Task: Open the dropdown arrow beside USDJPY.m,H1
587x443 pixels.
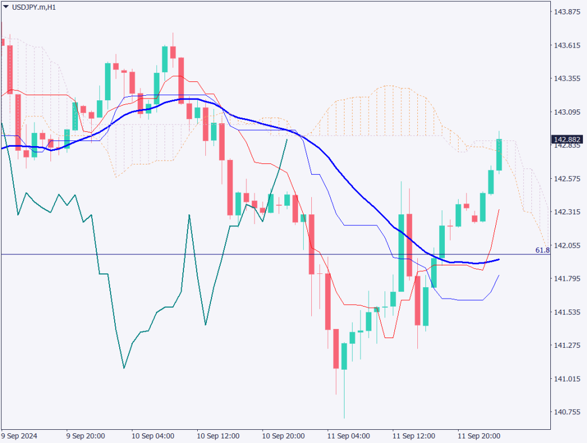Action: click(x=6, y=7)
